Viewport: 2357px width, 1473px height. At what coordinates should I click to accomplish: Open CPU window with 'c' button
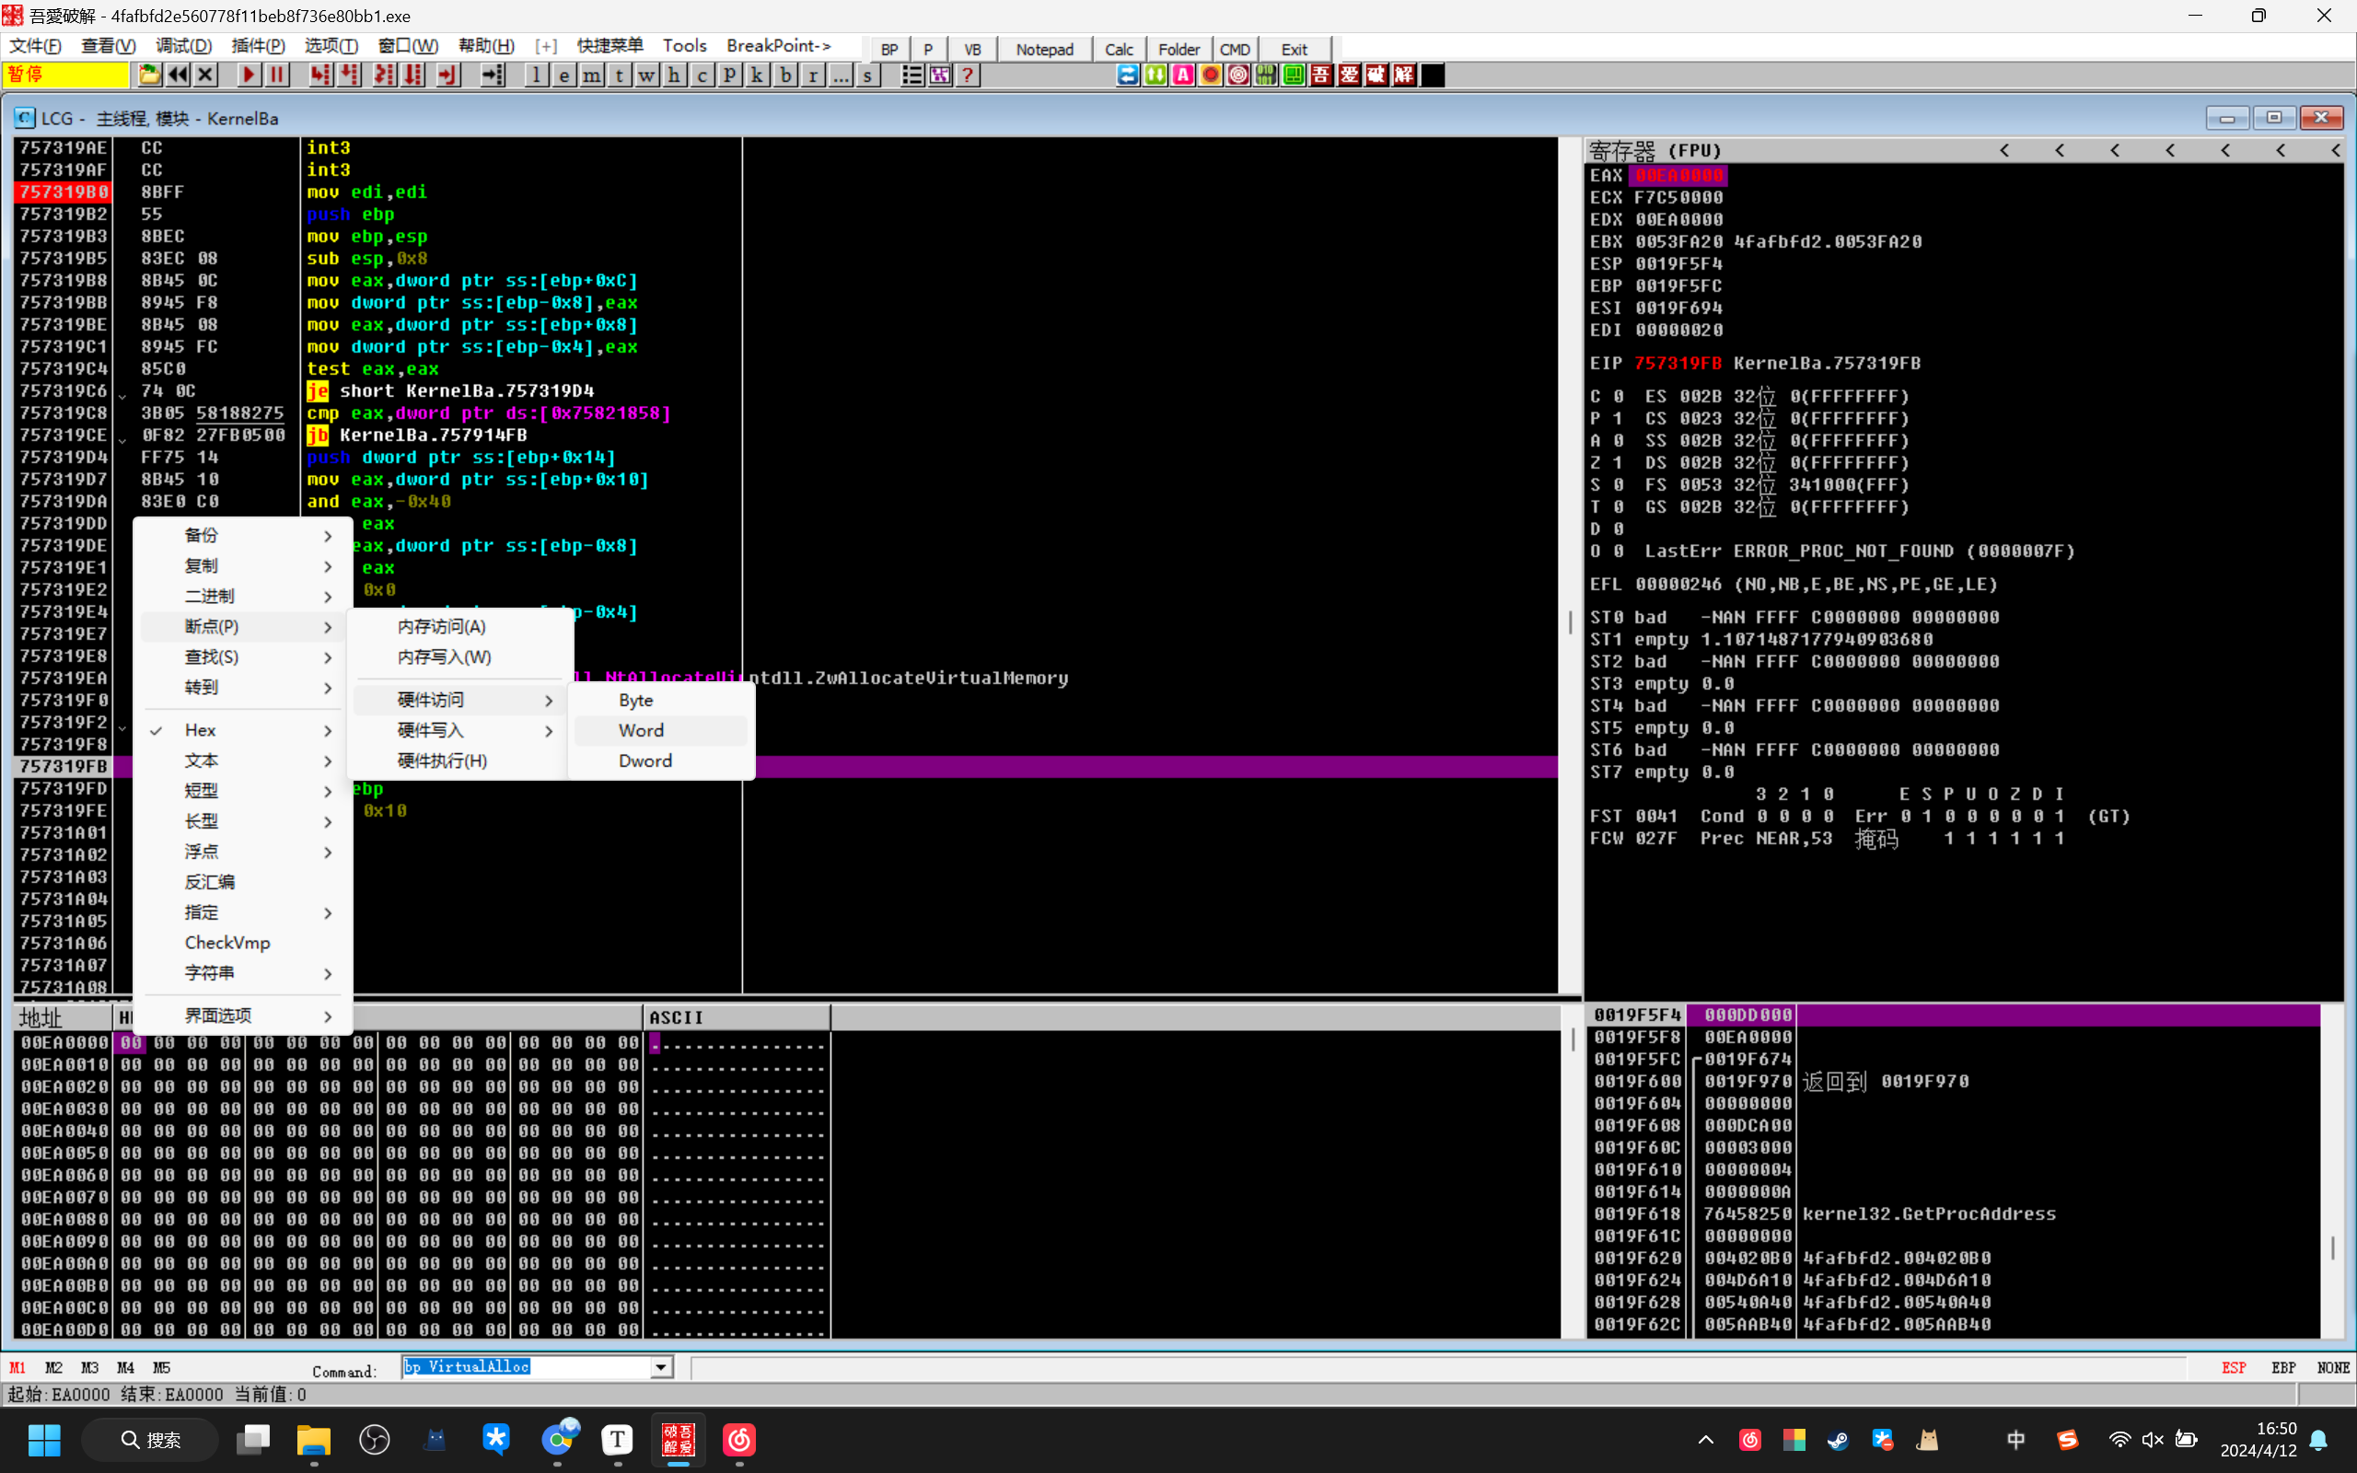pyautogui.click(x=702, y=75)
